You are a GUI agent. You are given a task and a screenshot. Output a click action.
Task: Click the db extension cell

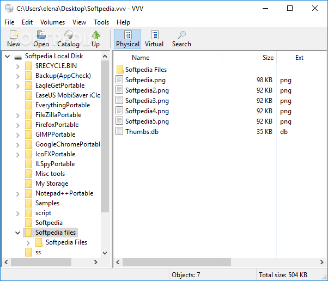pos(284,132)
